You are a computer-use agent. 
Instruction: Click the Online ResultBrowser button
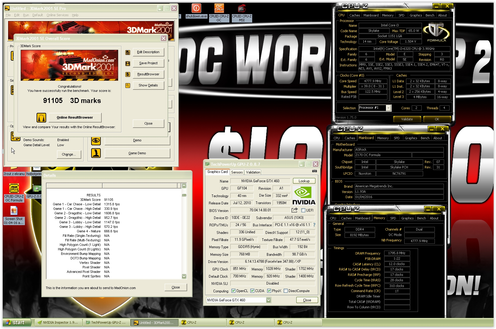tap(75, 117)
